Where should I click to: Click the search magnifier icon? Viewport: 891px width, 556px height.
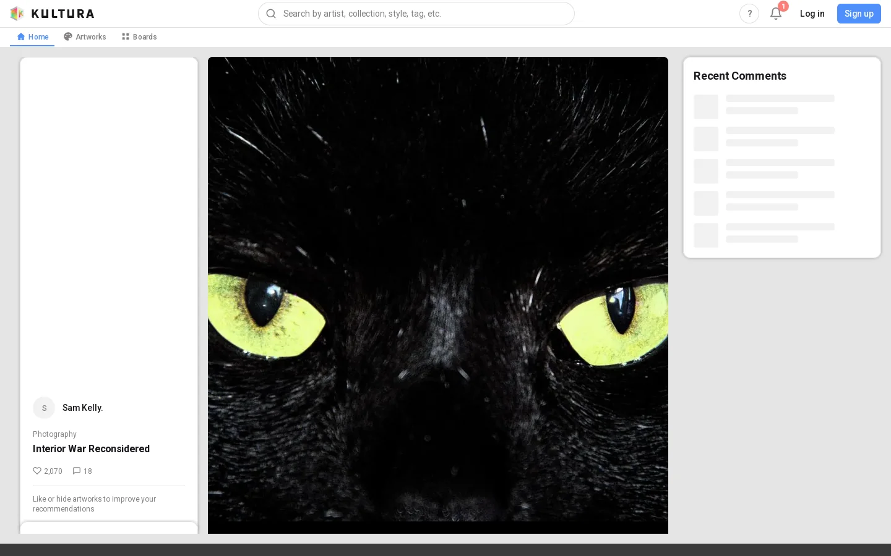tap(271, 14)
